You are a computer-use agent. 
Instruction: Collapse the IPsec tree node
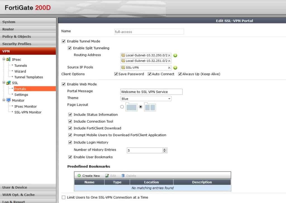pos(4,59)
